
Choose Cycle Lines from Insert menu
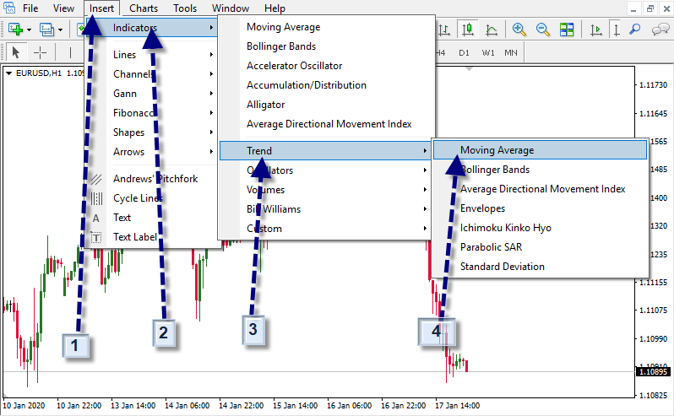(x=153, y=198)
